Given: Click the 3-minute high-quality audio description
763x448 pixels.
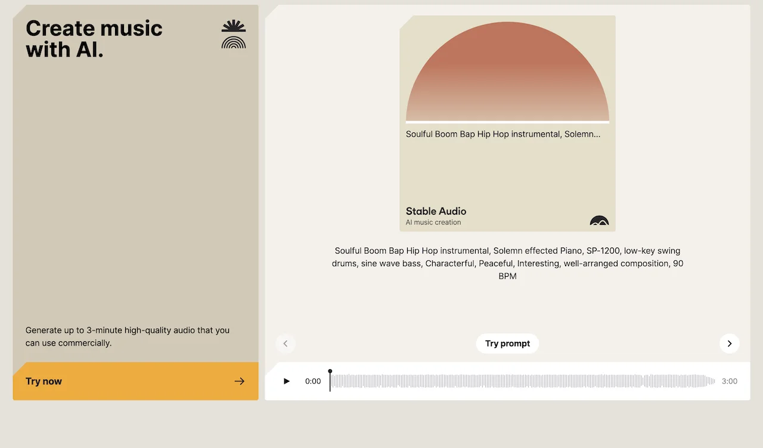Looking at the screenshot, I should [128, 336].
